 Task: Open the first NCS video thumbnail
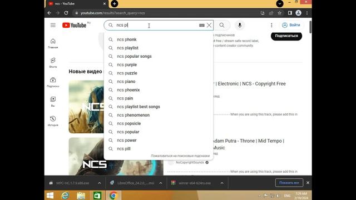[x=86, y=107]
